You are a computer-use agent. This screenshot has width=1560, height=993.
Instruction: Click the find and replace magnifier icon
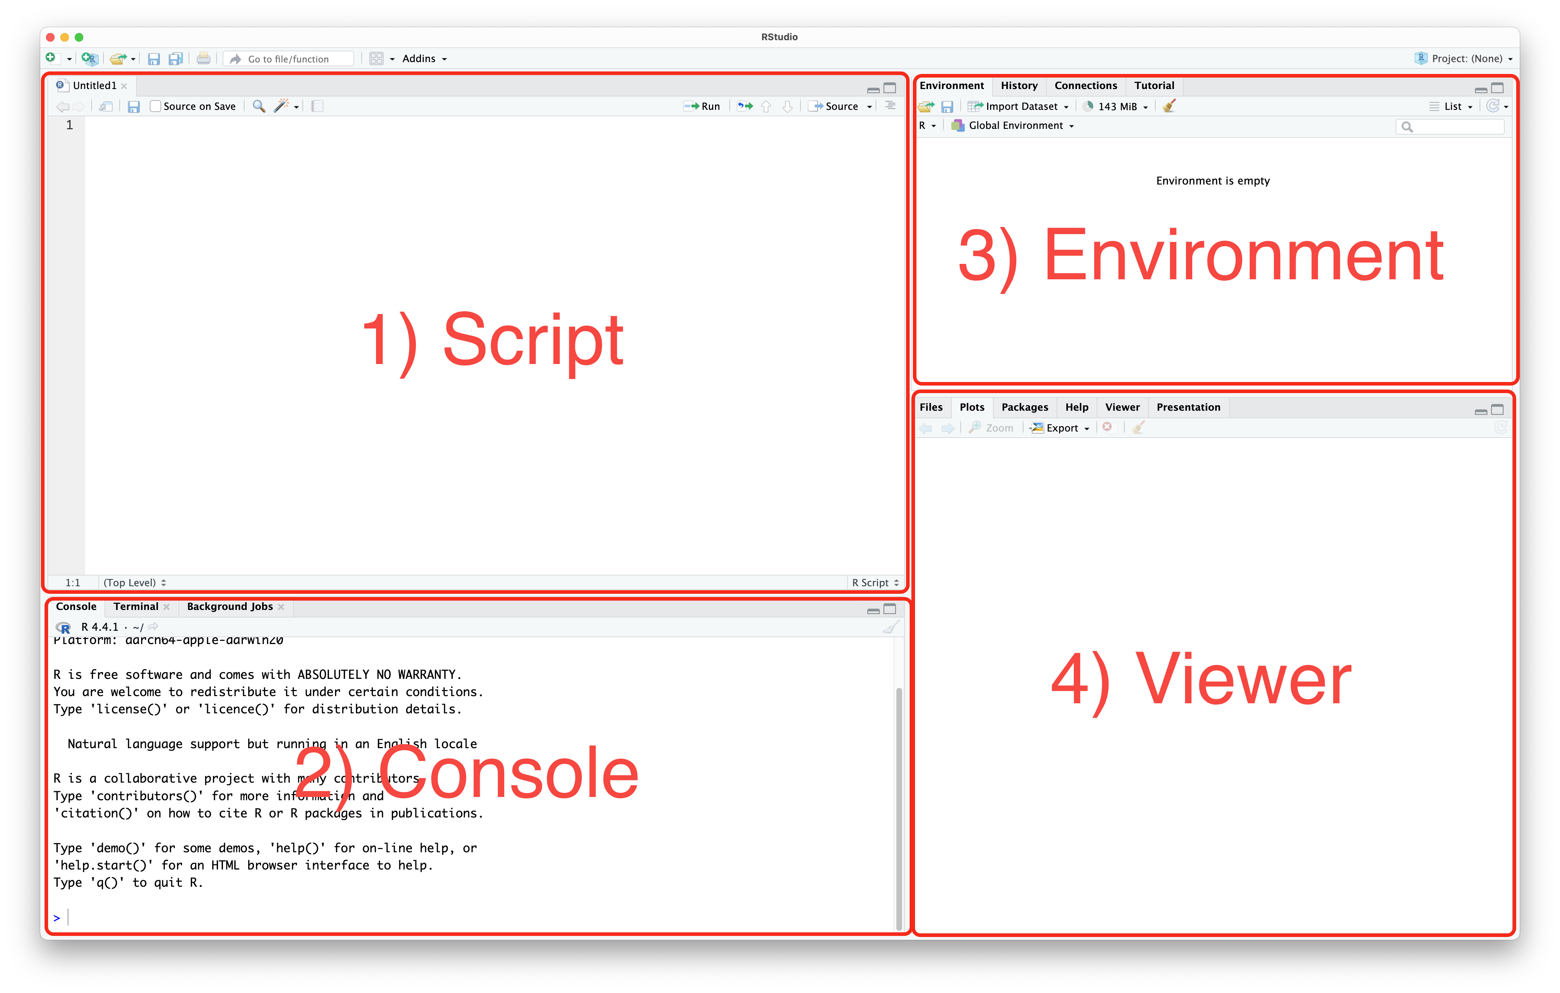point(259,106)
